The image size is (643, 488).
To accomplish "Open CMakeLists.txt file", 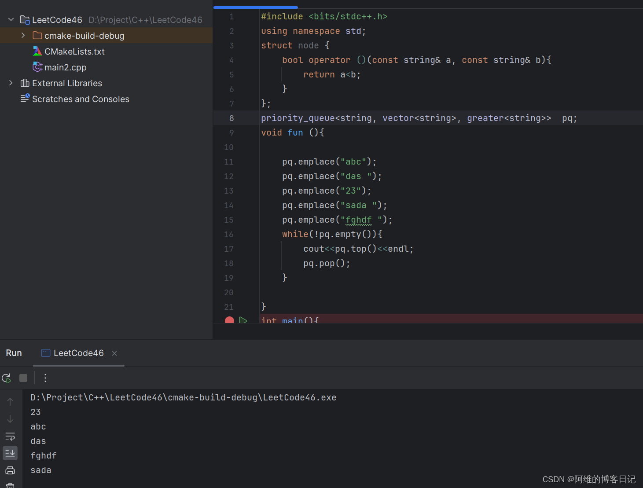I will [x=74, y=51].
